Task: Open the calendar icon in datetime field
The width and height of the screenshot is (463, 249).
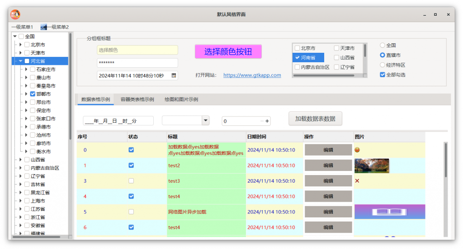Action: (x=174, y=75)
